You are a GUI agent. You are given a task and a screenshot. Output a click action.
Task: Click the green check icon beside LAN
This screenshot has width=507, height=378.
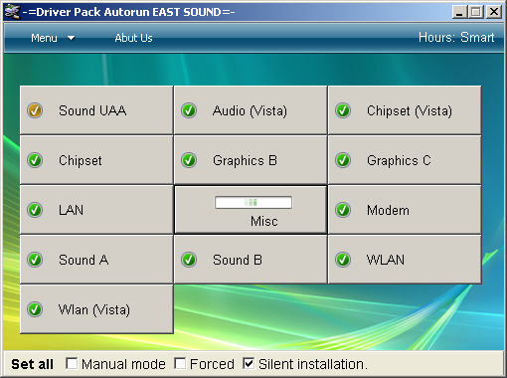tap(35, 210)
